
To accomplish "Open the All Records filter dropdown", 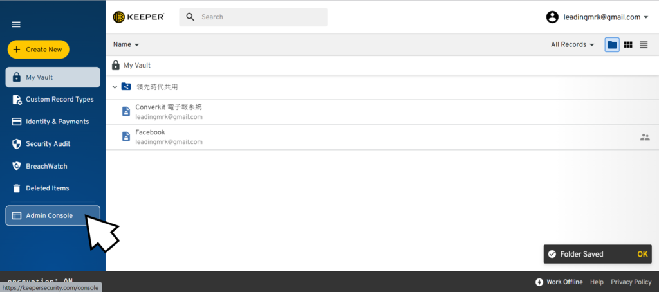I will (x=572, y=44).
